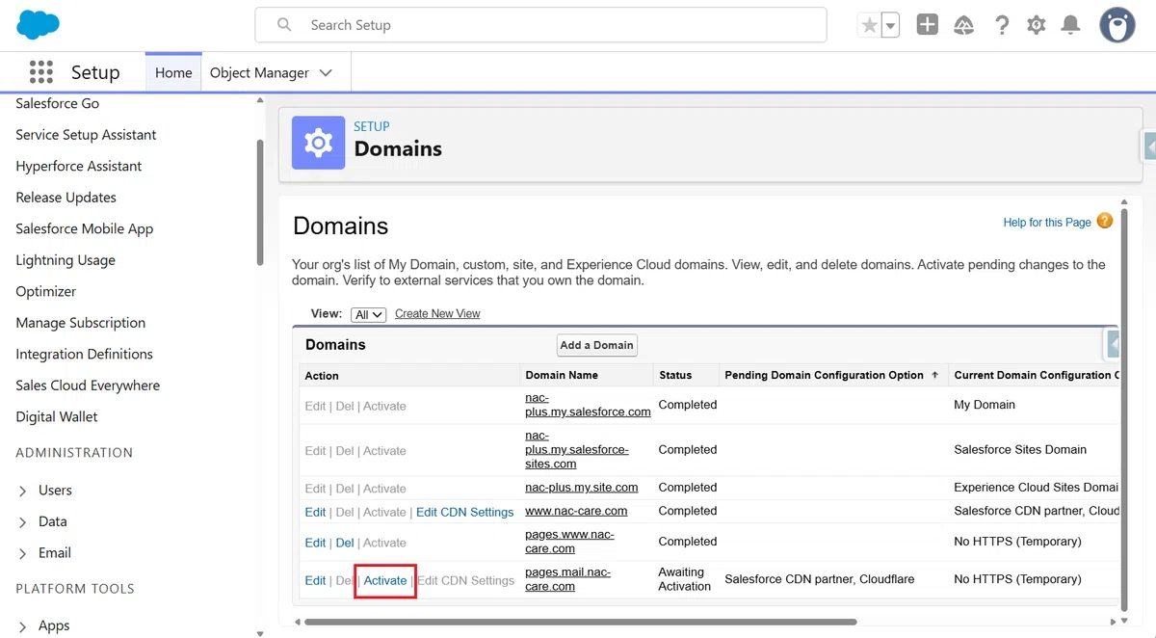
Task: Click the orange help icon beside Help for this Page
Action: 1105,221
